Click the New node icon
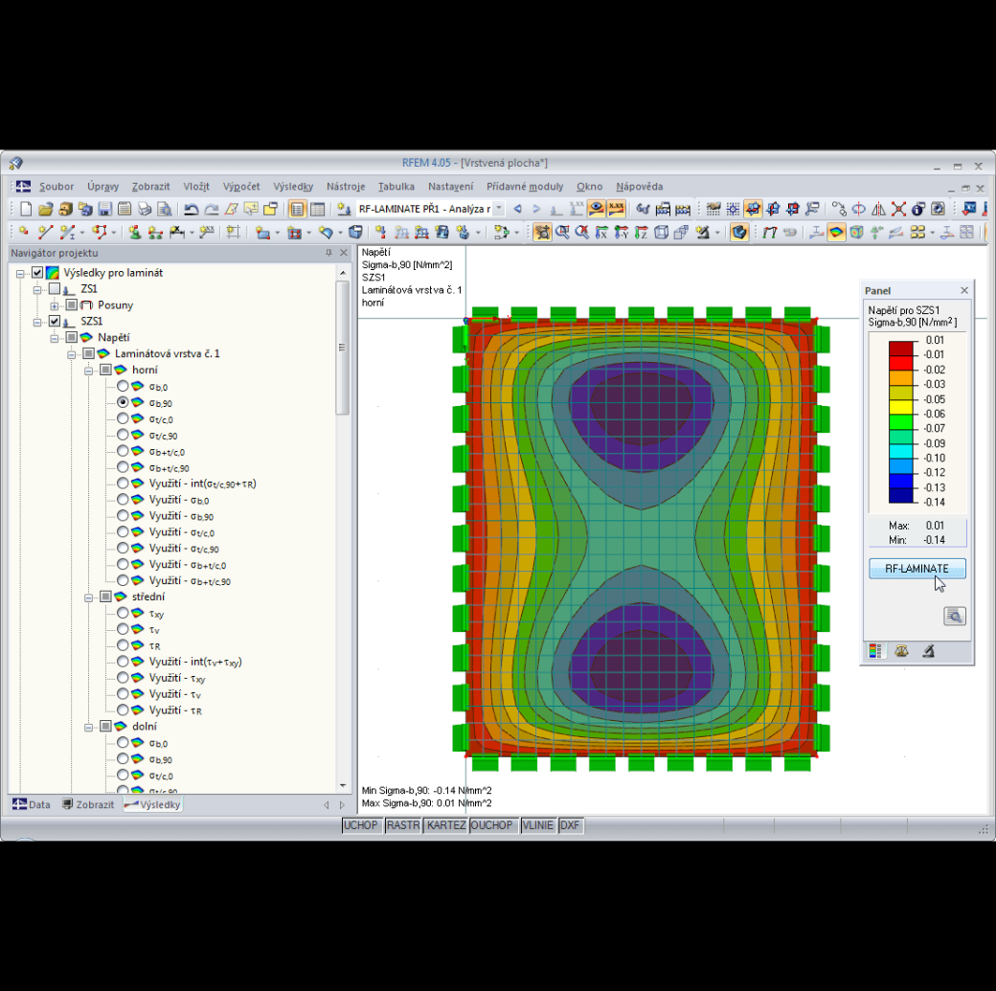The image size is (996, 991). coord(24,233)
